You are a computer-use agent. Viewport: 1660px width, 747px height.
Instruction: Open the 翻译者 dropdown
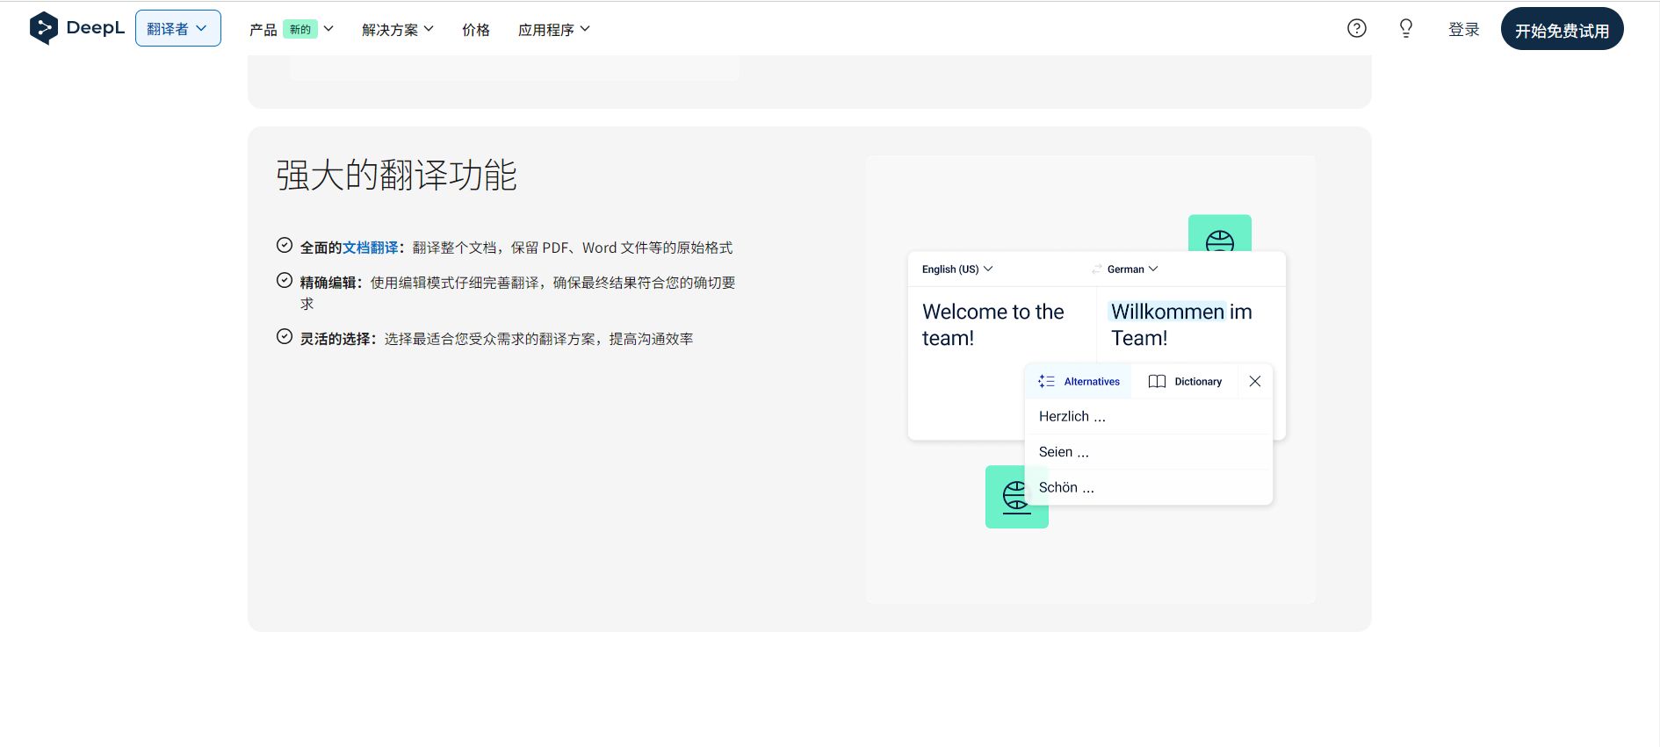(177, 29)
